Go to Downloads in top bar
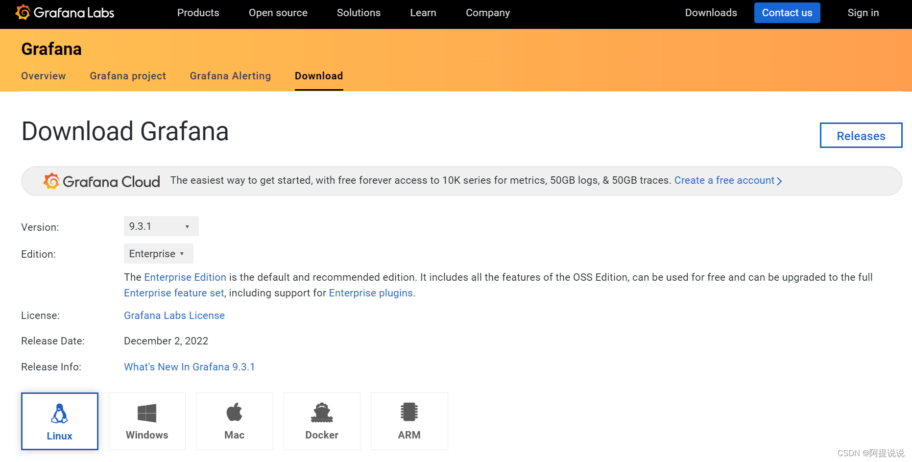Screen dimensions: 912x462 711,13
